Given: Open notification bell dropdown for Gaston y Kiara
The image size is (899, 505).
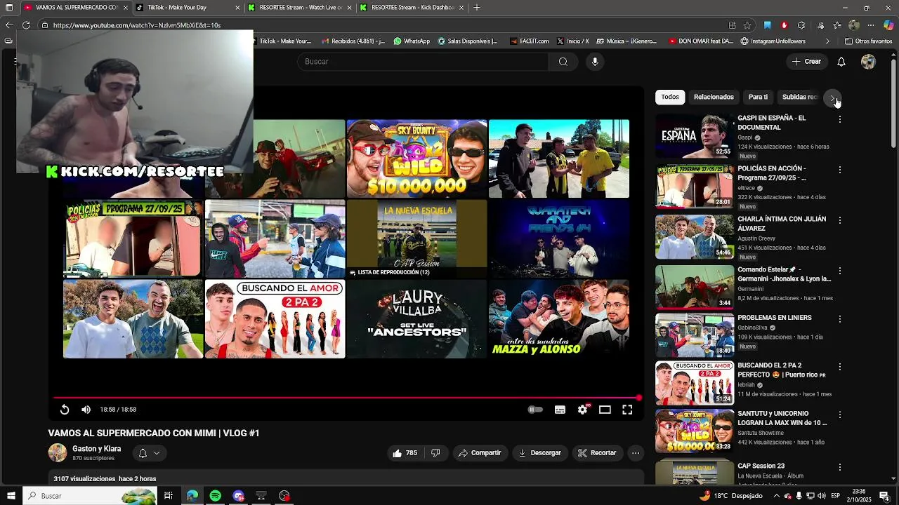Looking at the screenshot, I should [149, 453].
